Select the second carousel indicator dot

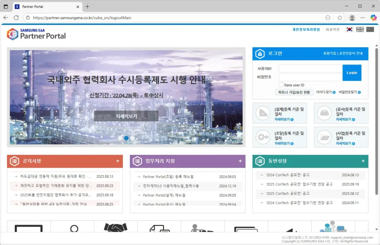(126, 138)
